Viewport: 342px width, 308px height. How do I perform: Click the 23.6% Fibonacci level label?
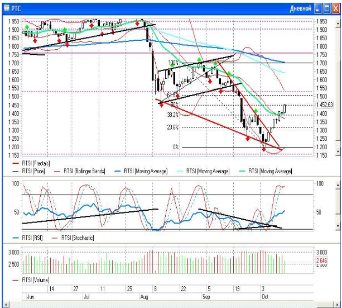click(x=173, y=127)
